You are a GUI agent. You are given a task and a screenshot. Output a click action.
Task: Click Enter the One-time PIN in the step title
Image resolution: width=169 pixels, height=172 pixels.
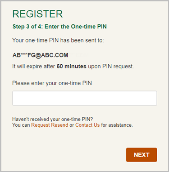point(76,27)
